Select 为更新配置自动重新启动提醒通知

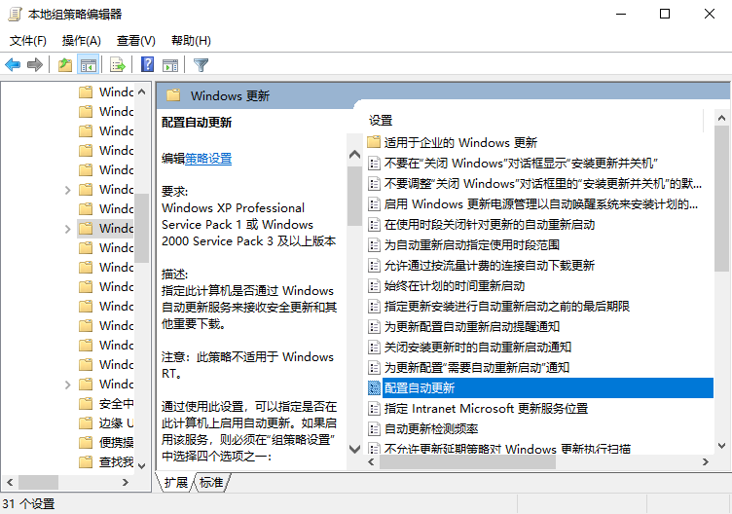[471, 326]
